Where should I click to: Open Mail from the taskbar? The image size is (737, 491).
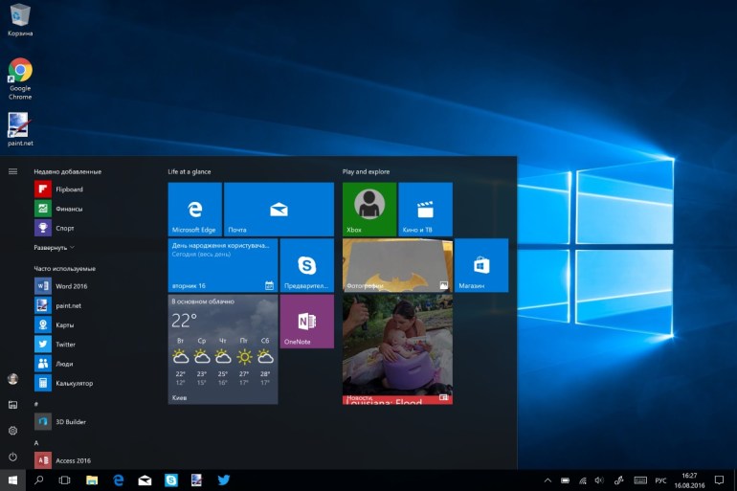pyautogui.click(x=145, y=480)
